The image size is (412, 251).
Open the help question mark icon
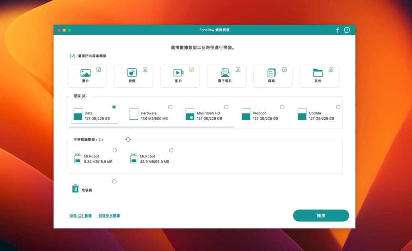[x=347, y=30]
